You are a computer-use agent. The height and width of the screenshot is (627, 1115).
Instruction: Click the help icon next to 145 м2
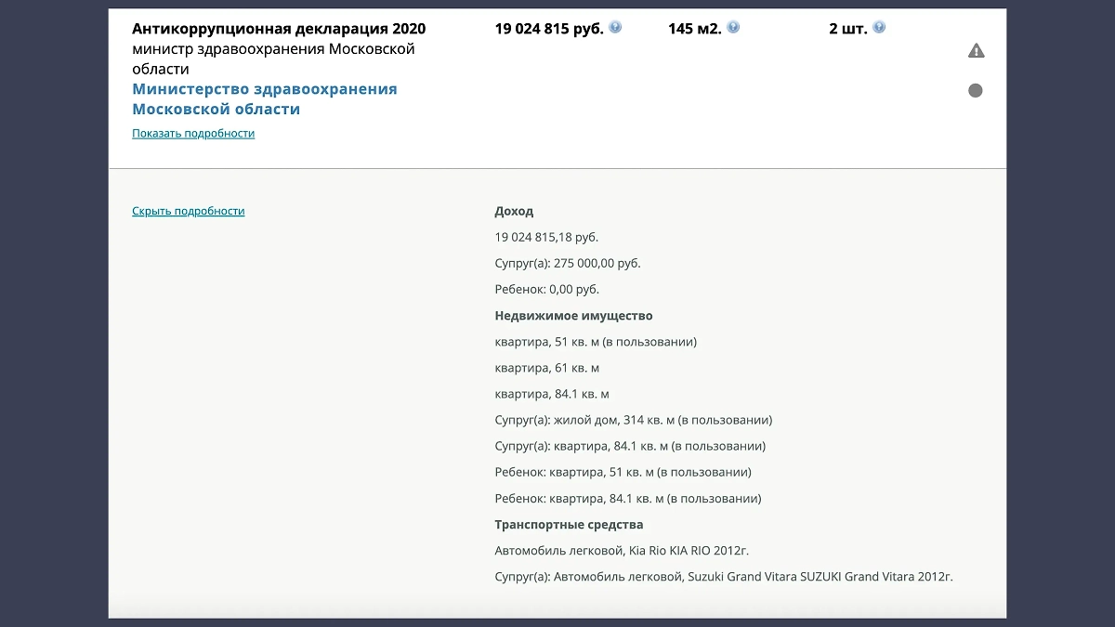coord(734,27)
